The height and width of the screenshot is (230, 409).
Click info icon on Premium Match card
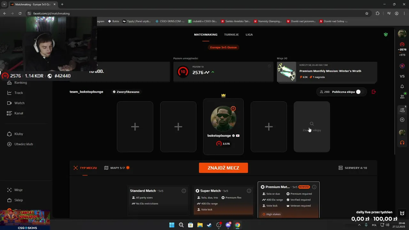(x=314, y=187)
